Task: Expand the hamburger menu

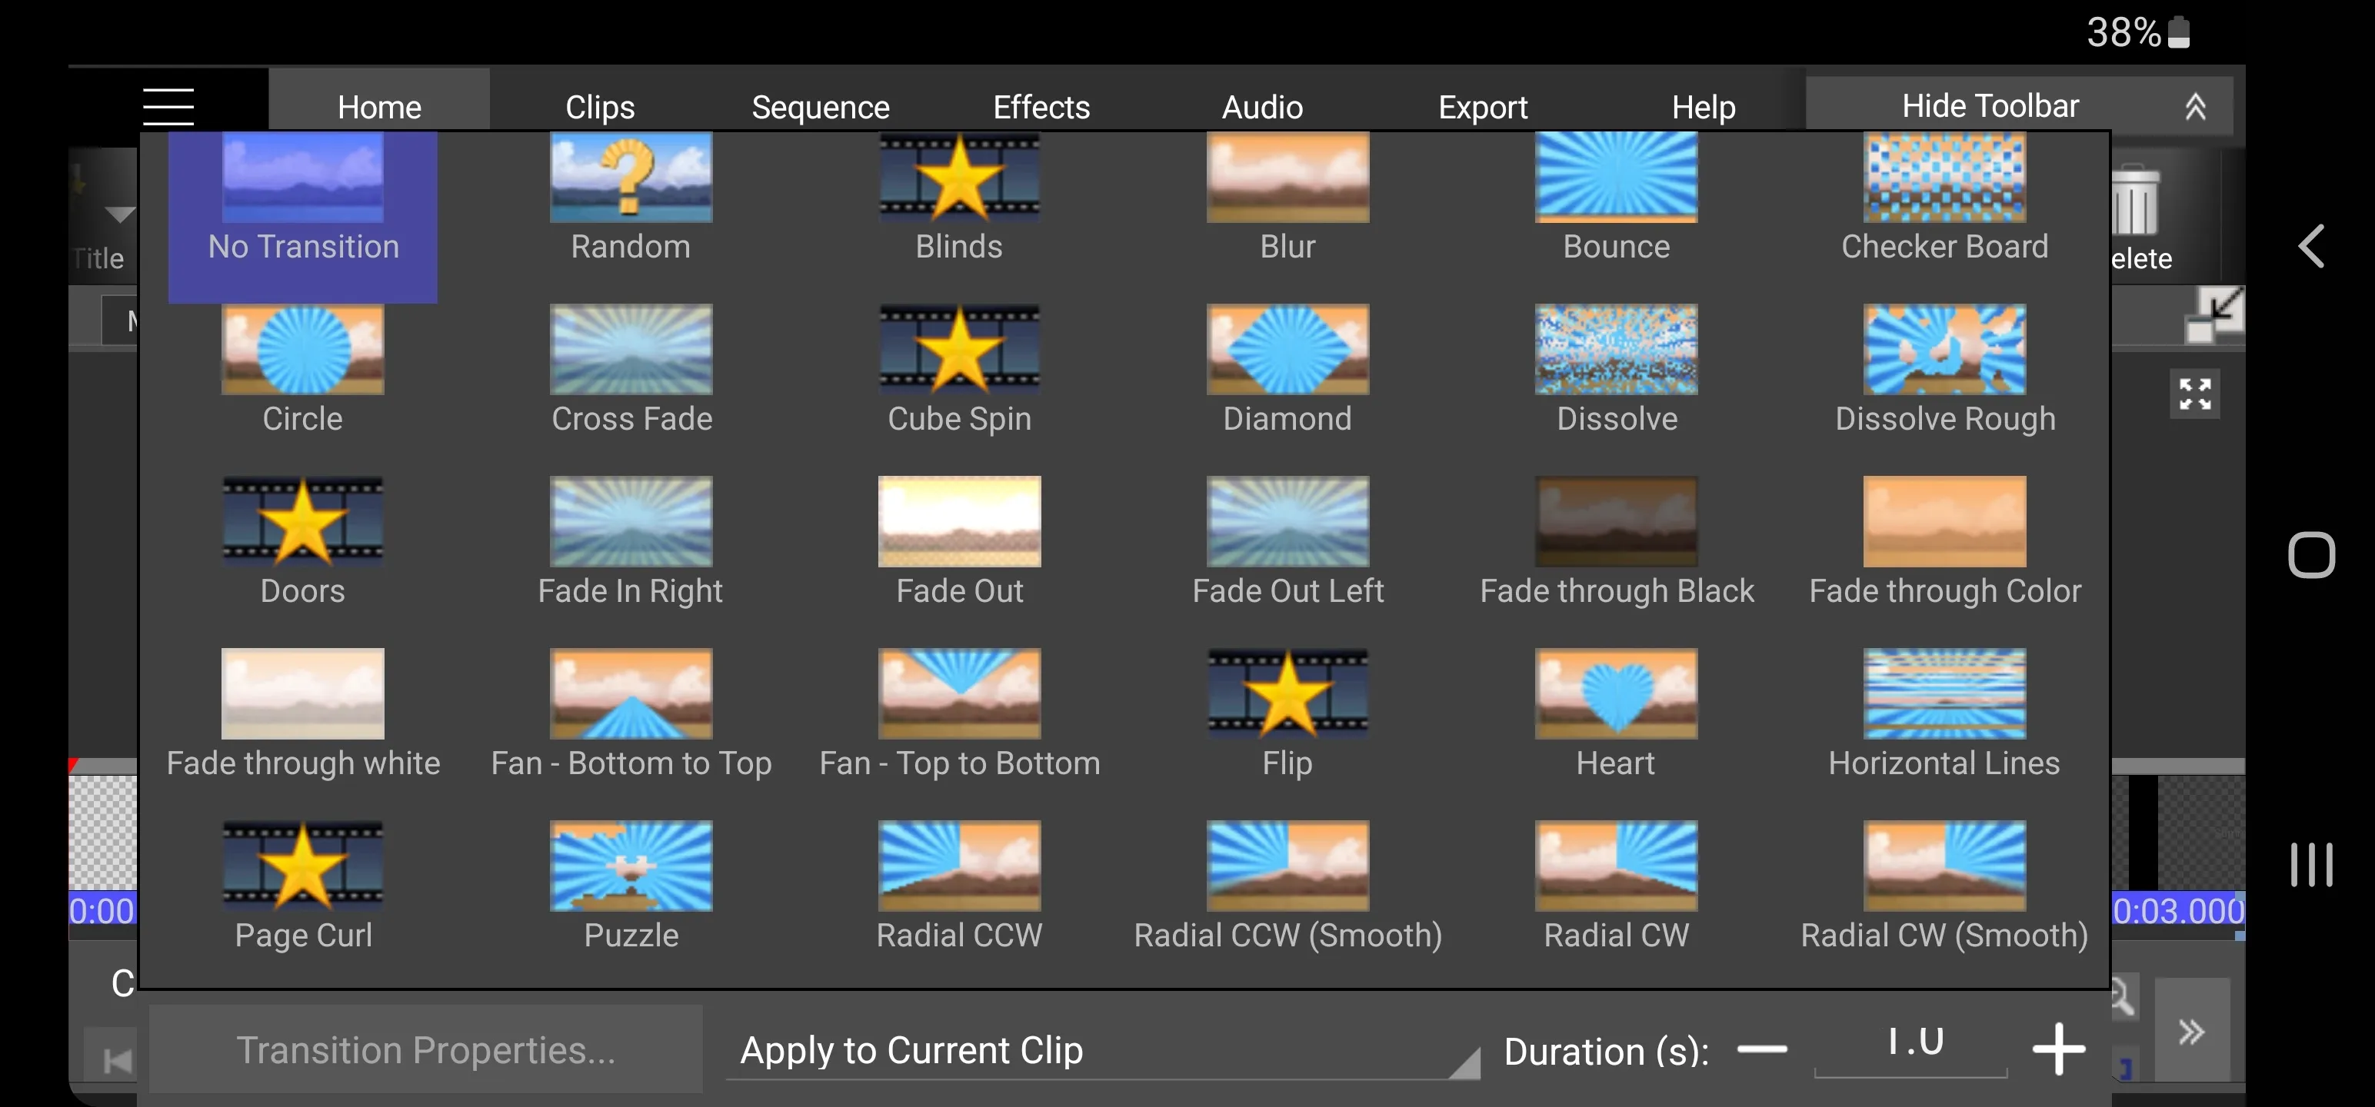Action: click(168, 105)
